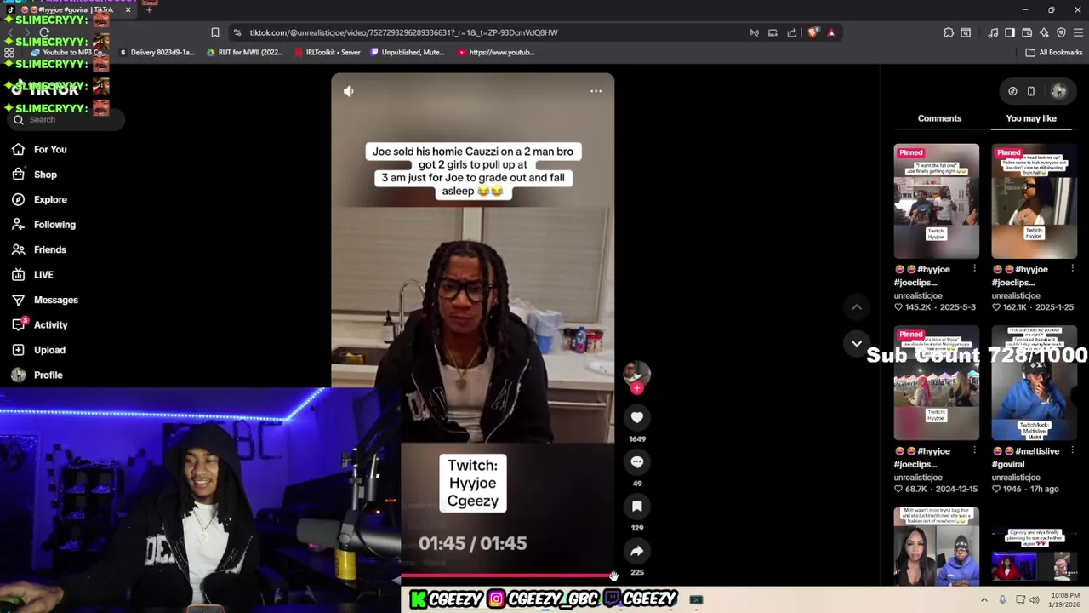This screenshot has width=1089, height=613.
Task: Open pinned video with 145.2K likes
Action: (x=936, y=201)
